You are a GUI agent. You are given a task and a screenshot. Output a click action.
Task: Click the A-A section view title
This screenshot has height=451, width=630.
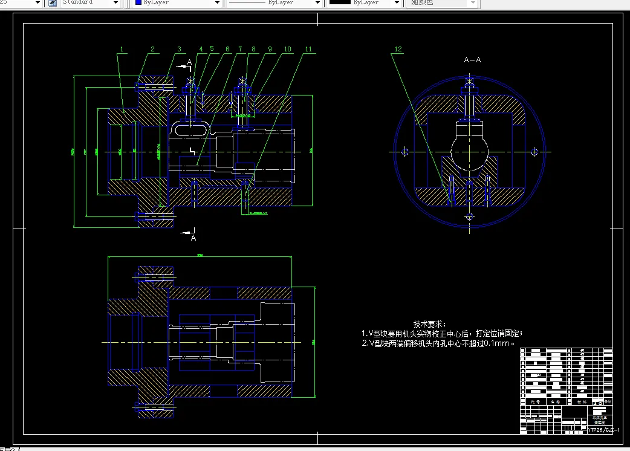[473, 60]
